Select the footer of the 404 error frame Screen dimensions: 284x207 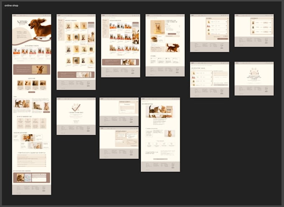coord(254,90)
